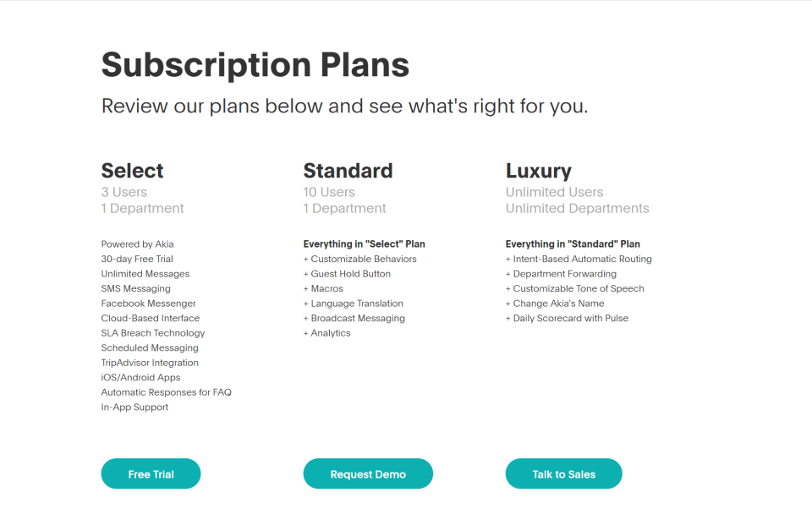812x514 pixels.
Task: Click the Language Translation feature
Action: 356,303
